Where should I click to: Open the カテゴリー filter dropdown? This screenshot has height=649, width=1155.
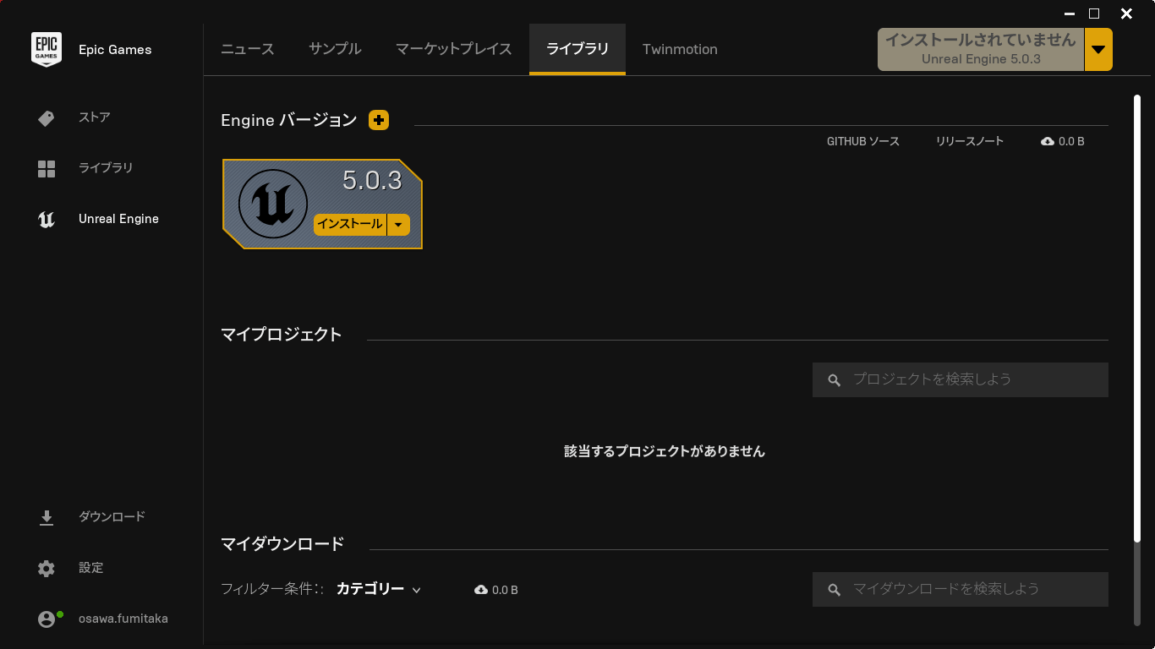379,589
